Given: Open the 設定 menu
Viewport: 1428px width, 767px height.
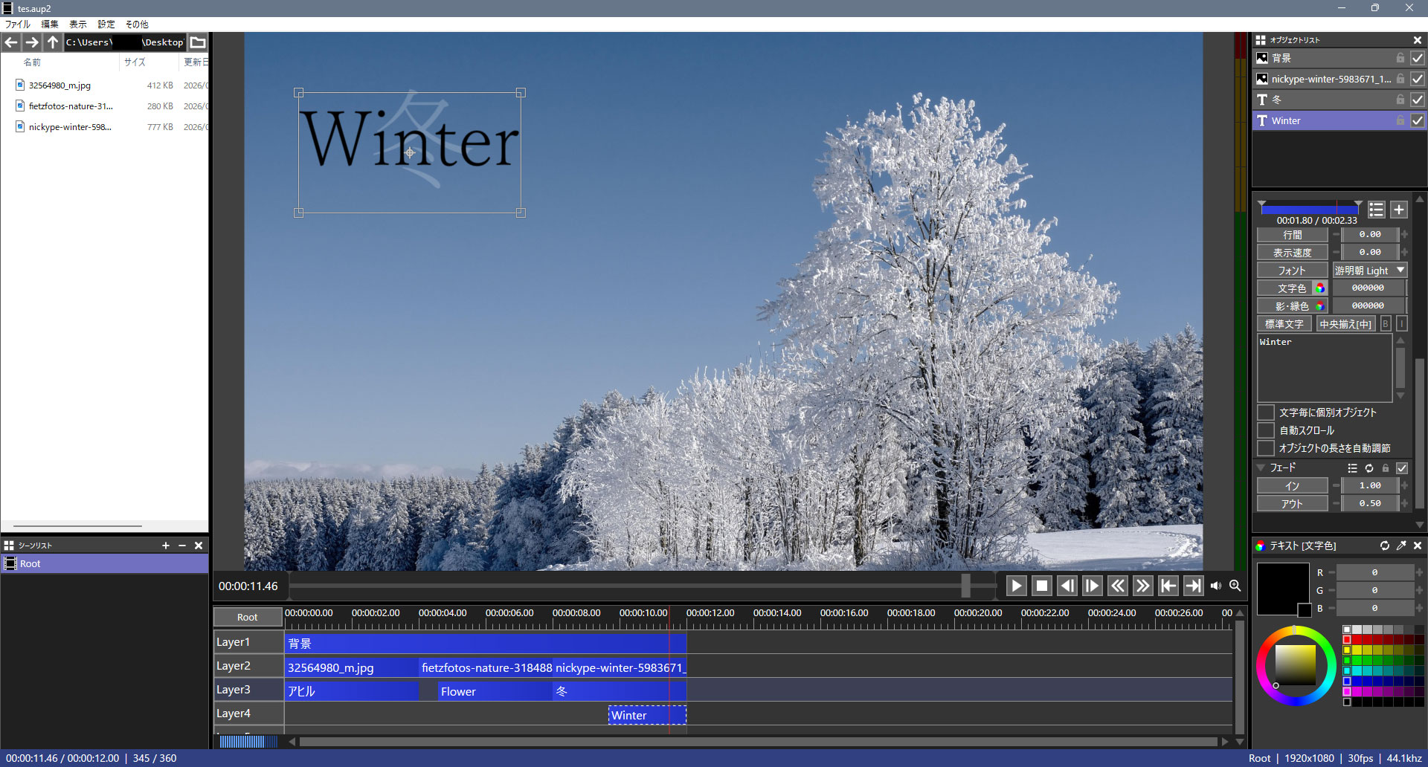Looking at the screenshot, I should pyautogui.click(x=106, y=25).
